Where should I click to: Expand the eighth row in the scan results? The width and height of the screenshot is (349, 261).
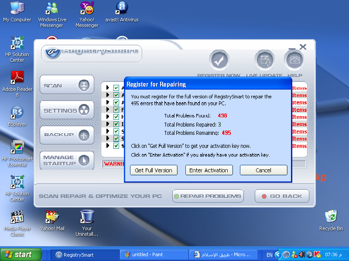click(x=108, y=138)
